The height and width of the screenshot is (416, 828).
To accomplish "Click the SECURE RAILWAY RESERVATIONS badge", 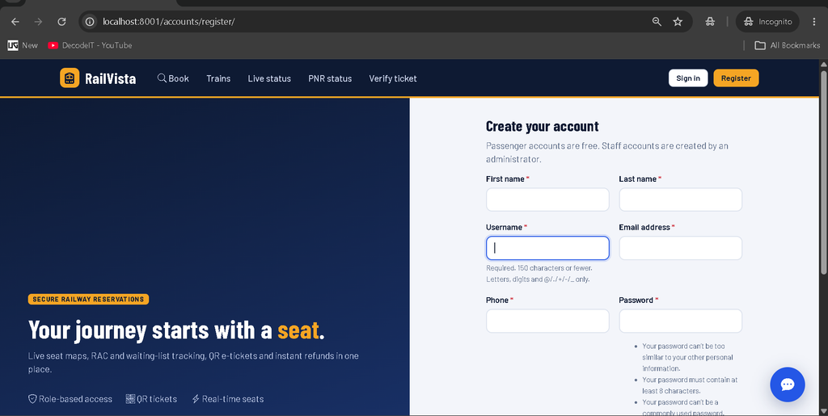I will 88,299.
